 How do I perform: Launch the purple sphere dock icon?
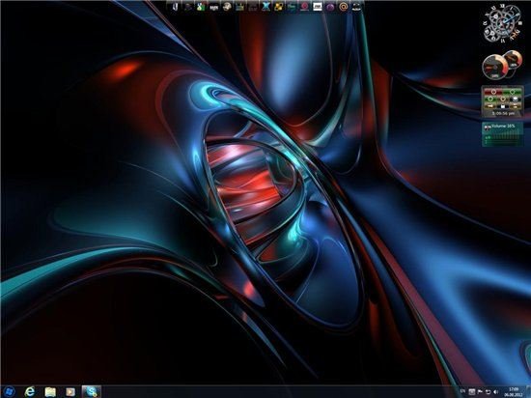330,7
